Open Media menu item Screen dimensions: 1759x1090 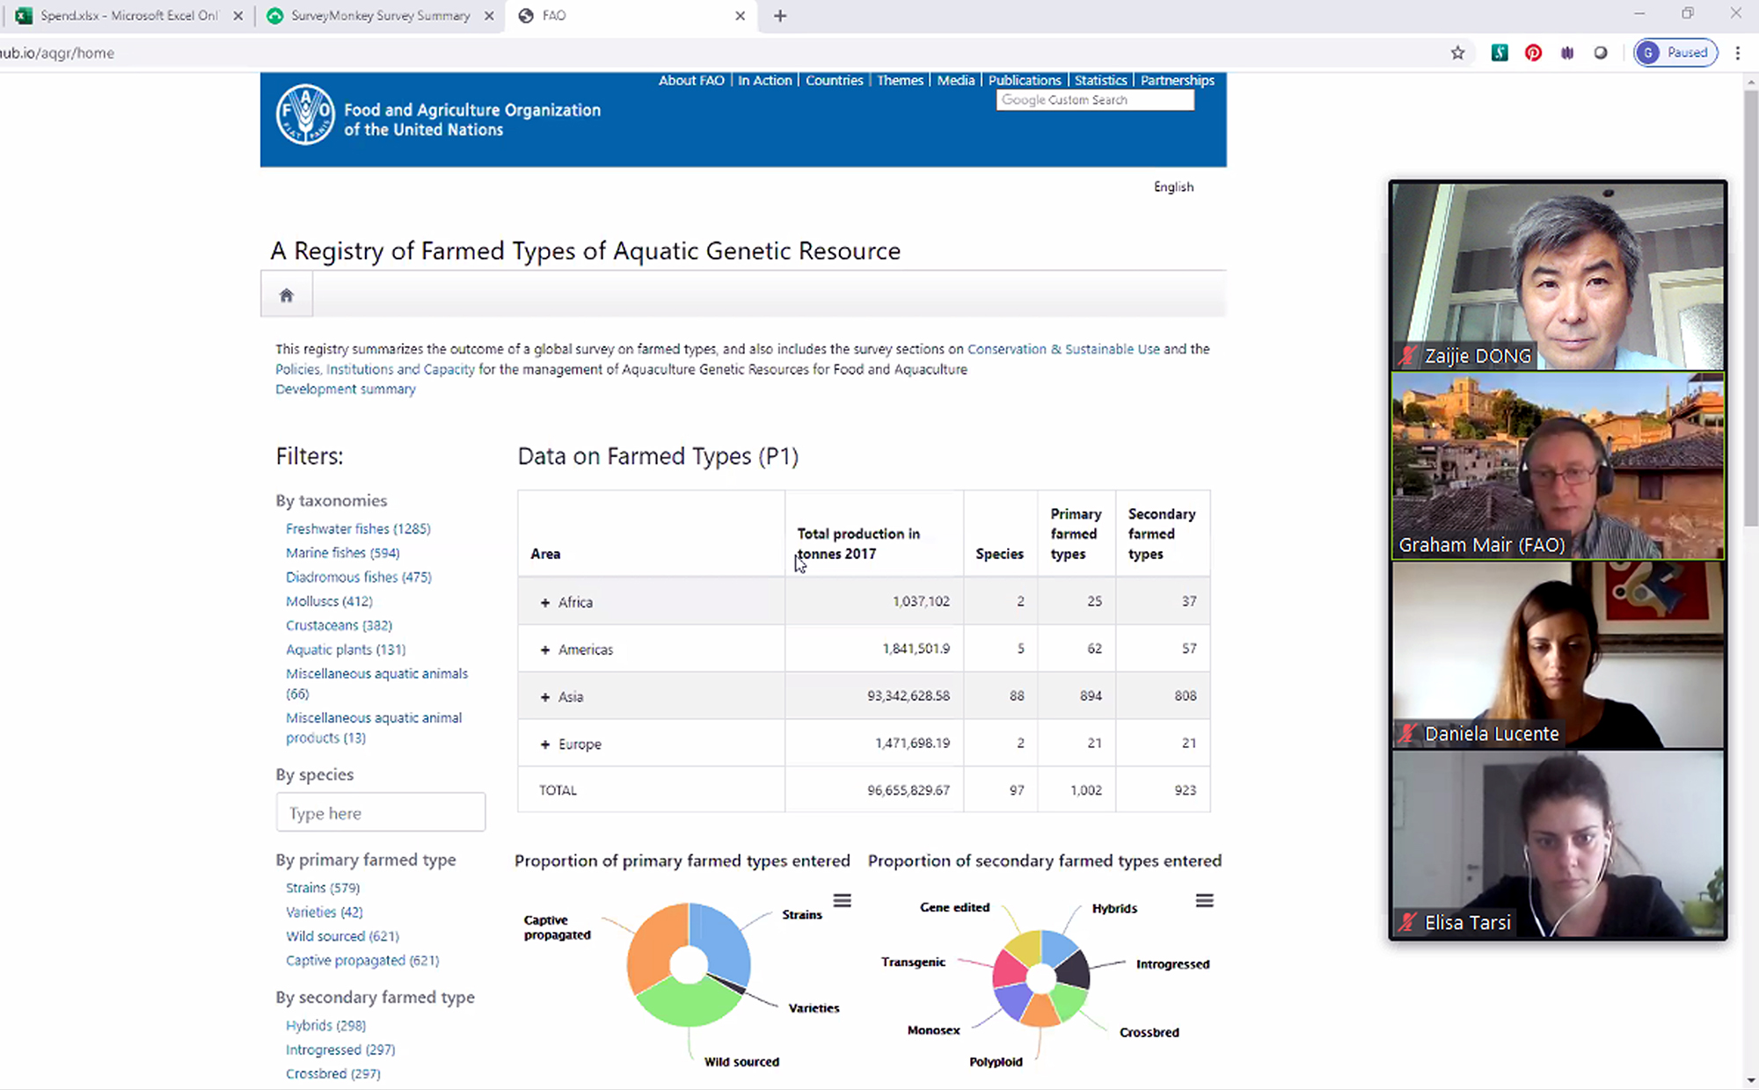pyautogui.click(x=955, y=80)
